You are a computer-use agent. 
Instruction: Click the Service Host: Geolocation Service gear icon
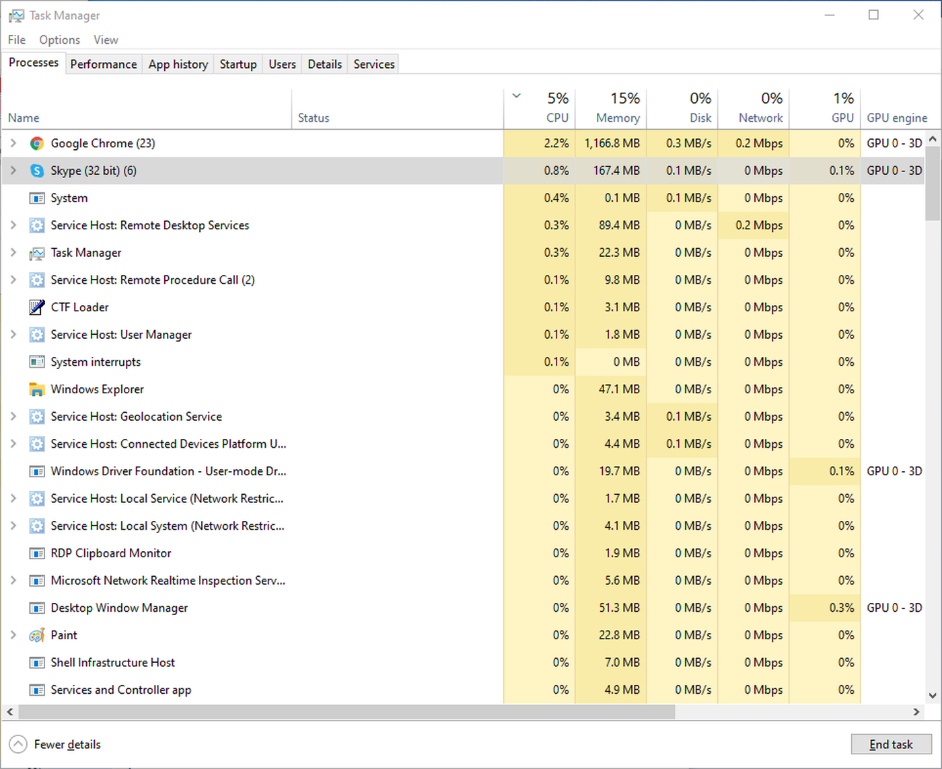pos(37,417)
